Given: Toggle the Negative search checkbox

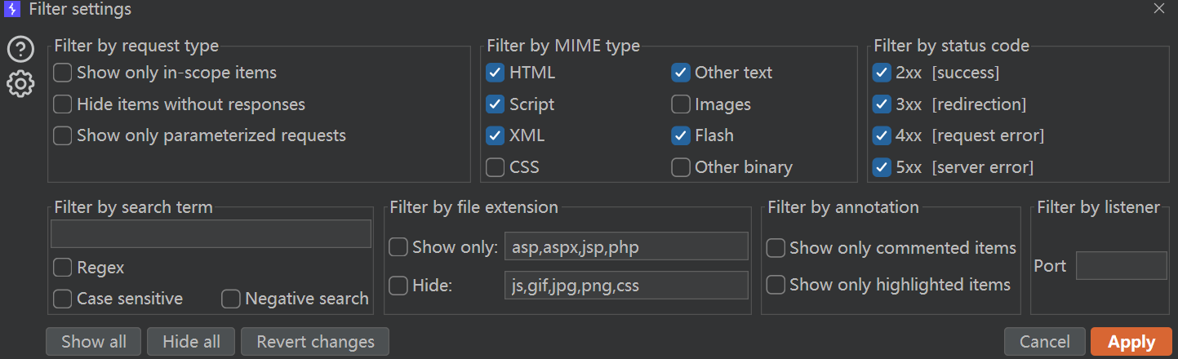Looking at the screenshot, I should tap(231, 299).
